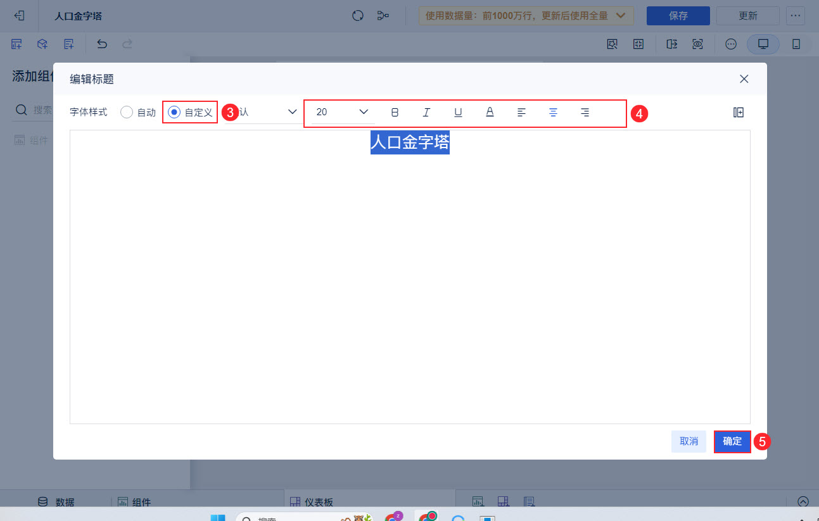Align title text to the right
Screen dimensions: 819x521
585,112
